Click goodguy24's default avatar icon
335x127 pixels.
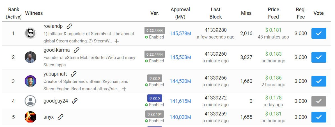point(30,101)
